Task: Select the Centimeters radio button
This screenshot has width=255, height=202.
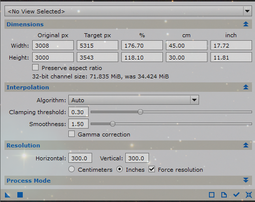Action: 72,169
